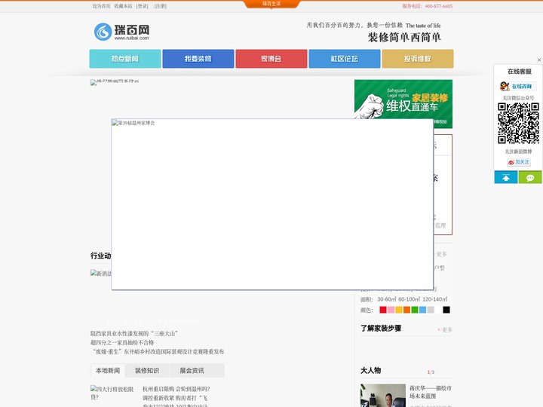Switch to the 本地新闻 tab
This screenshot has height=407, width=543.
click(x=108, y=370)
